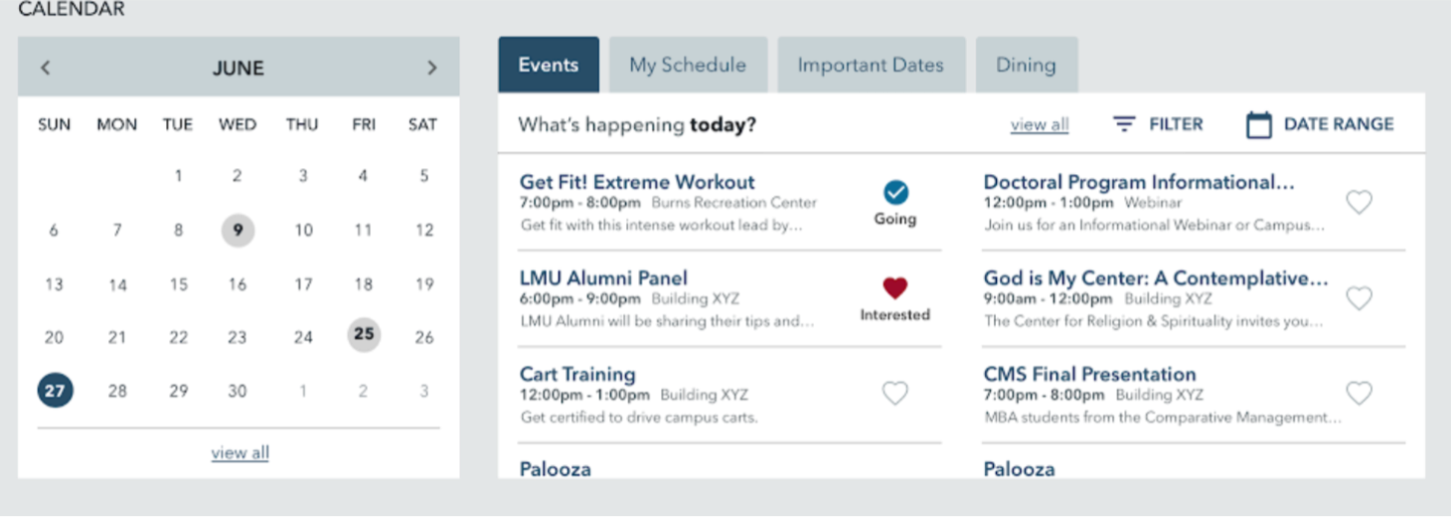Click view all under the calendar

click(x=240, y=453)
